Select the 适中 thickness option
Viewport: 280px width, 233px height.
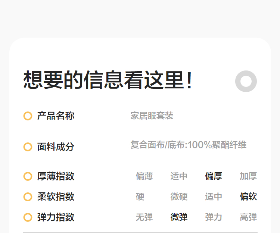(179, 176)
